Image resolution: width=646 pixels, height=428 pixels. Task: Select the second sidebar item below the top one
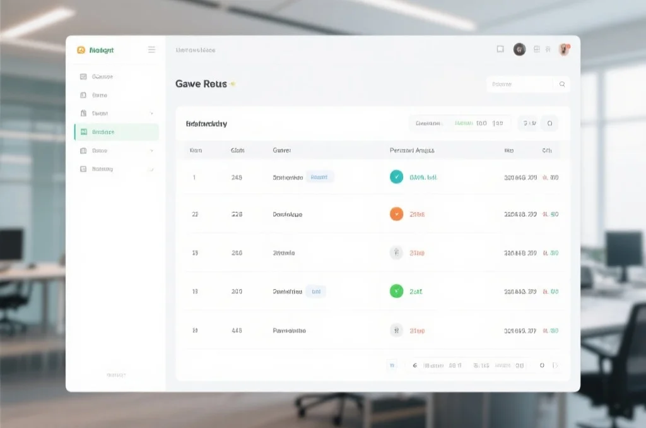coord(116,95)
